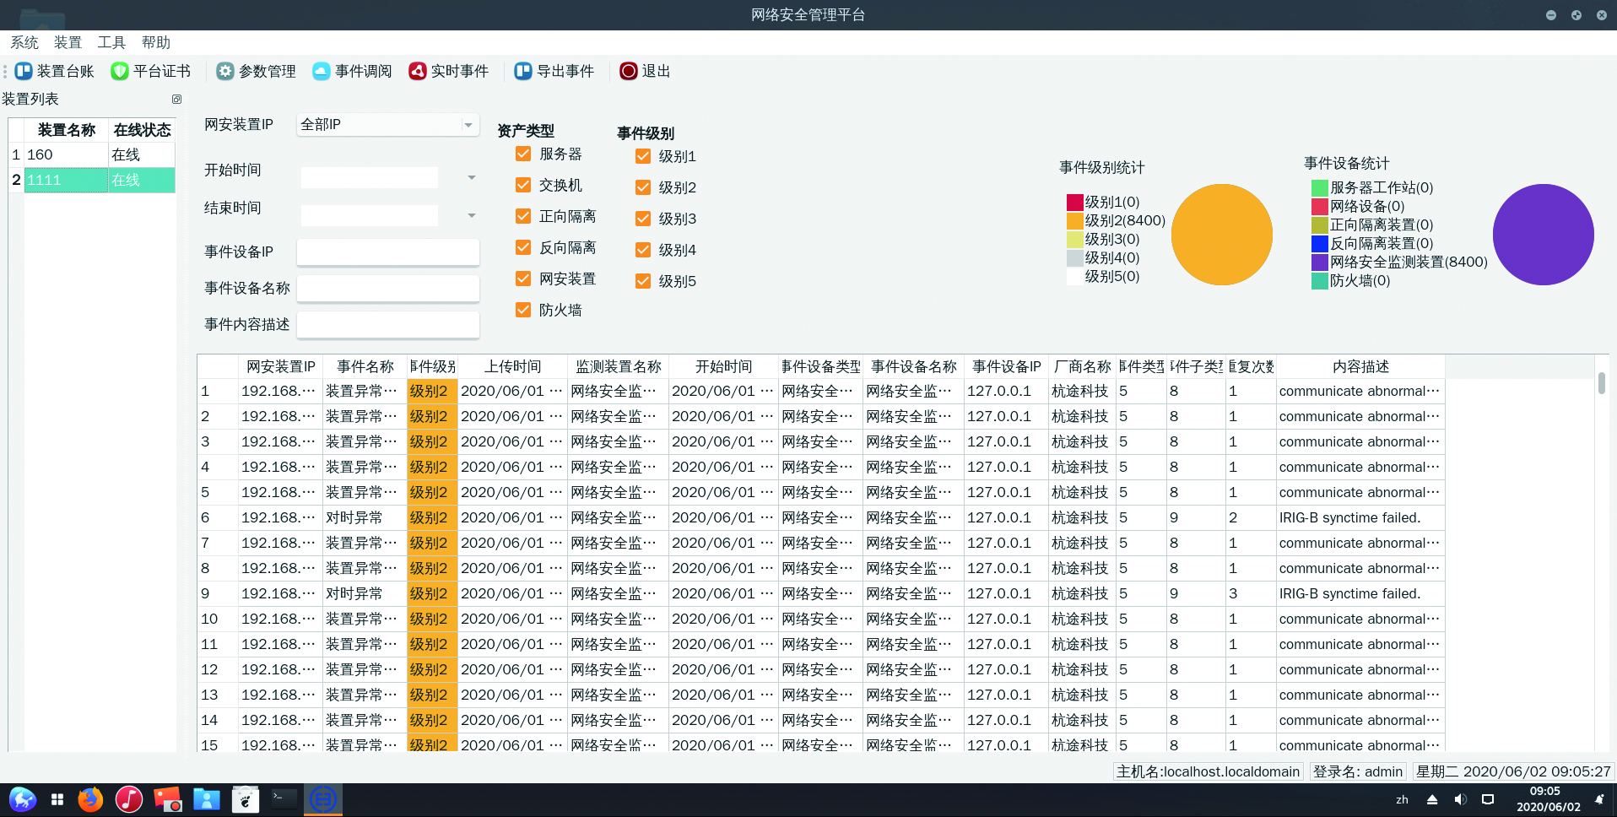Image resolution: width=1617 pixels, height=817 pixels.
Task: Open 实时事件 from the toolbar
Action: 418,72
